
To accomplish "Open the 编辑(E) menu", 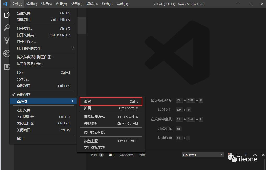I will pyautogui.click(x=32, y=4).
